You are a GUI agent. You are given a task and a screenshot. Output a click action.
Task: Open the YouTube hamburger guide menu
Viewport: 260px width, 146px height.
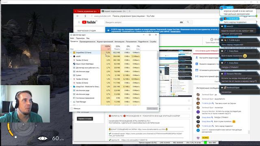pos(79,22)
